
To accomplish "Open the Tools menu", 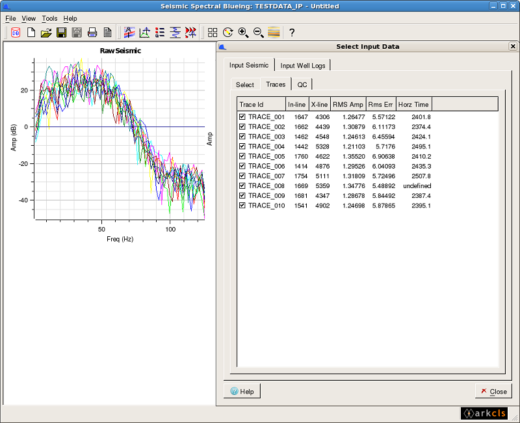I will pyautogui.click(x=49, y=18).
